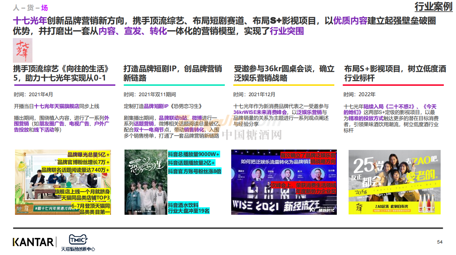Click the red label 荣获消费生活领域年度新势力企业奖
Image resolution: width=456 pixels, height=255 pixels.
(304, 188)
